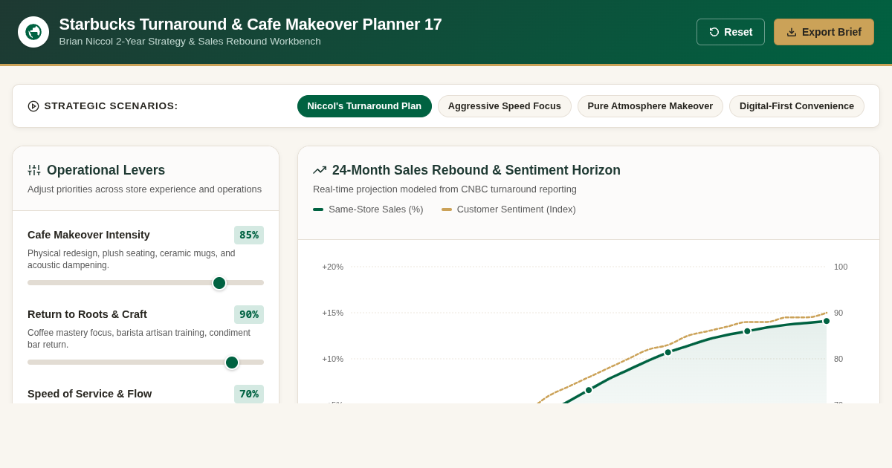
Task: Click the Operational Levers heading
Action: point(106,170)
